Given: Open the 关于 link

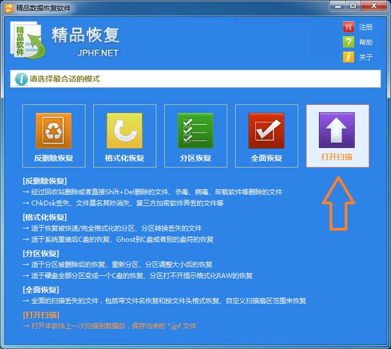Looking at the screenshot, I should pyautogui.click(x=366, y=57).
